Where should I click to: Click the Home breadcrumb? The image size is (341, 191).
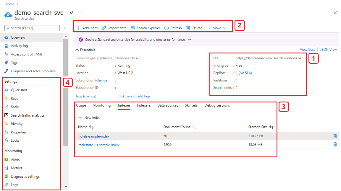pyautogui.click(x=9, y=4)
